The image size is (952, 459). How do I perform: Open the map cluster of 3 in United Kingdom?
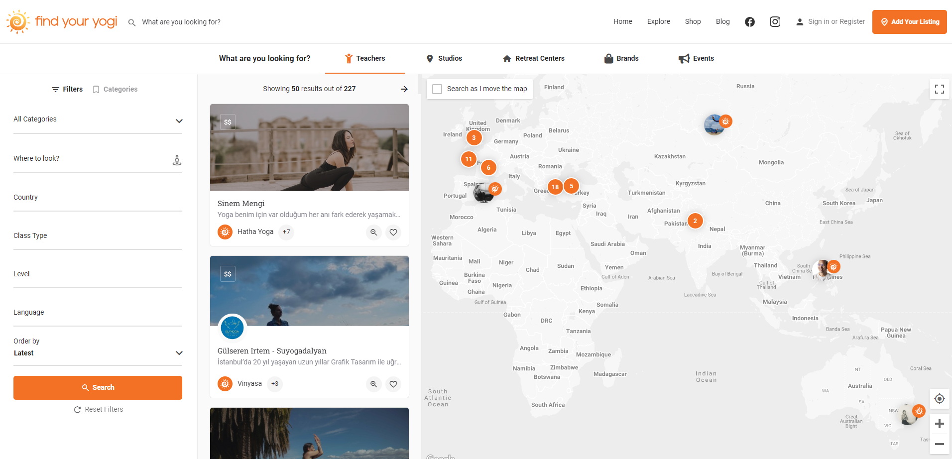[x=474, y=138]
